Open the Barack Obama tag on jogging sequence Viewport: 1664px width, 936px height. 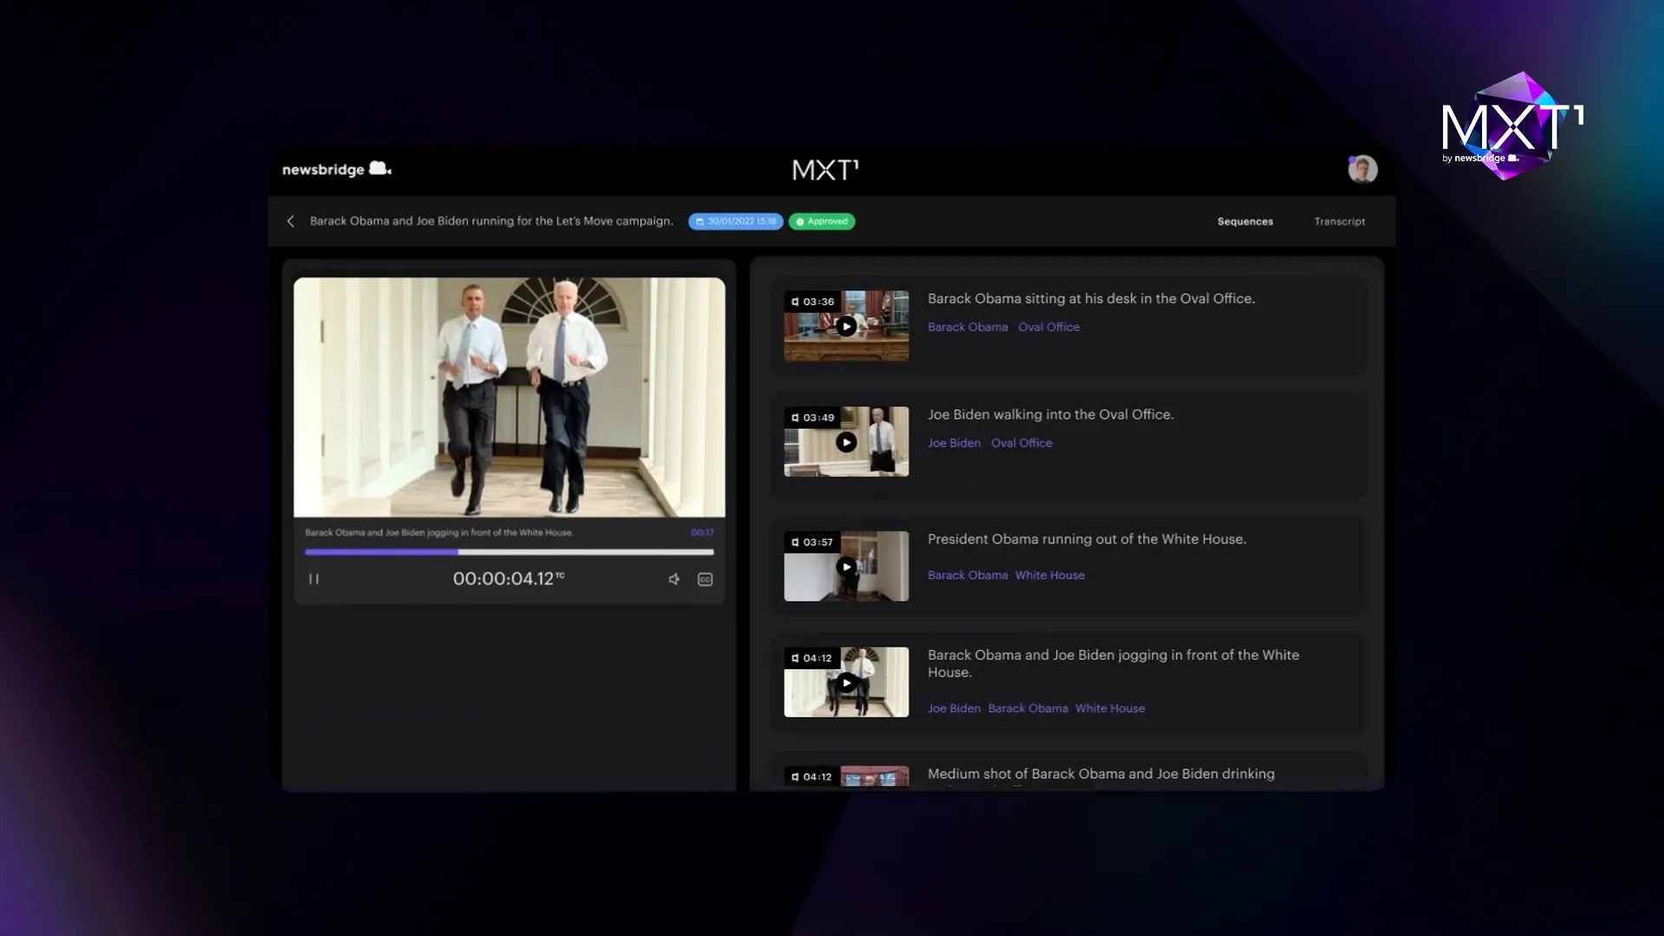click(1028, 708)
